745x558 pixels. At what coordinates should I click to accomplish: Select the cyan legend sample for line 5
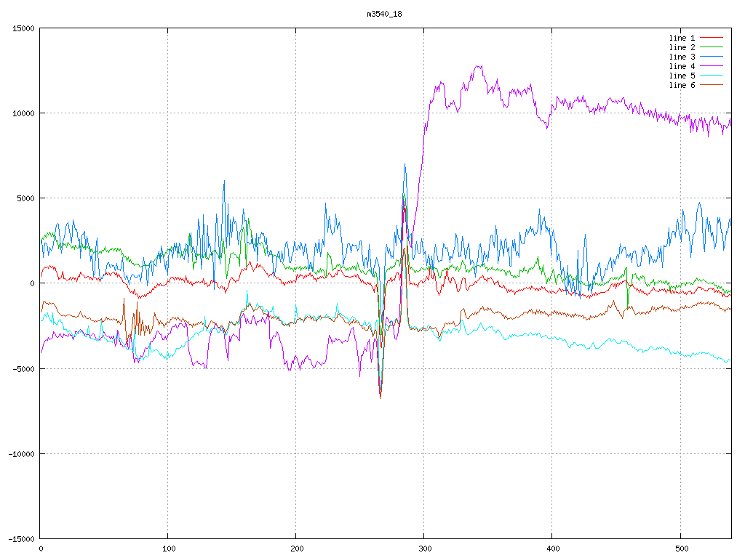(x=712, y=76)
